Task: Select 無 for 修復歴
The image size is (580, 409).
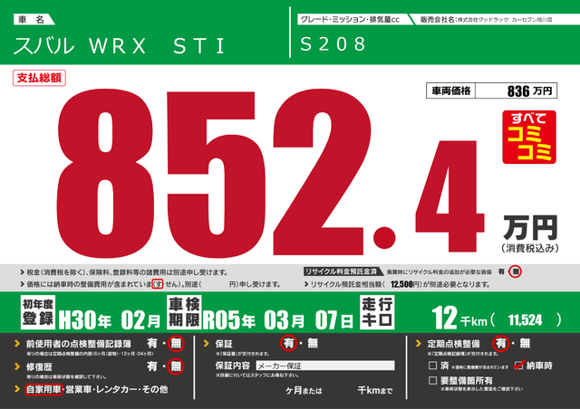Action: tap(176, 366)
